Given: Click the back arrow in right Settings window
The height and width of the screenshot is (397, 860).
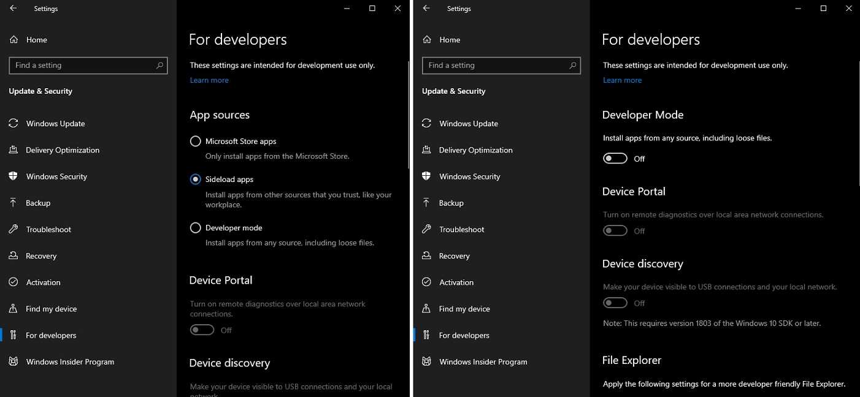Looking at the screenshot, I should pyautogui.click(x=426, y=9).
